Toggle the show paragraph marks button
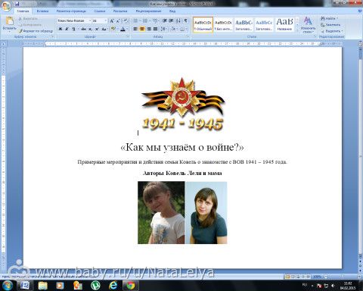363x291 pixels. [185, 20]
